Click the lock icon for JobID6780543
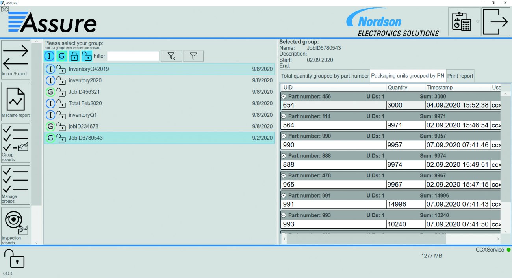Screen dimensions: 512x278 61,138
